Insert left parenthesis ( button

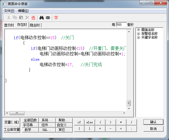(x=100, y=122)
